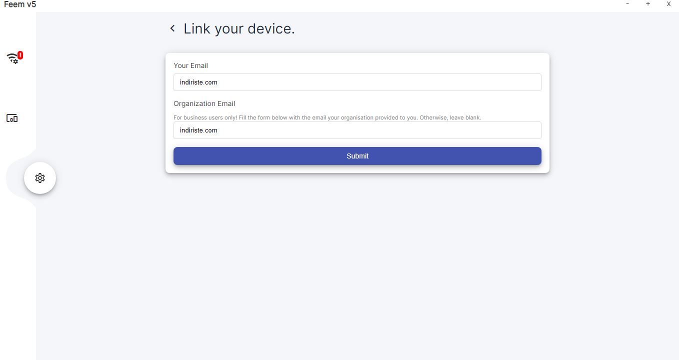Click the Feem v5 title text
Image resolution: width=679 pixels, height=360 pixels.
pos(20,4)
